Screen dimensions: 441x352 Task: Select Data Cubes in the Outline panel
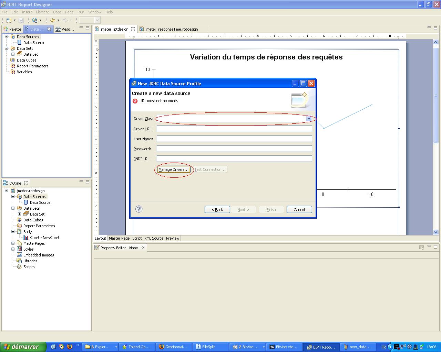point(33,220)
